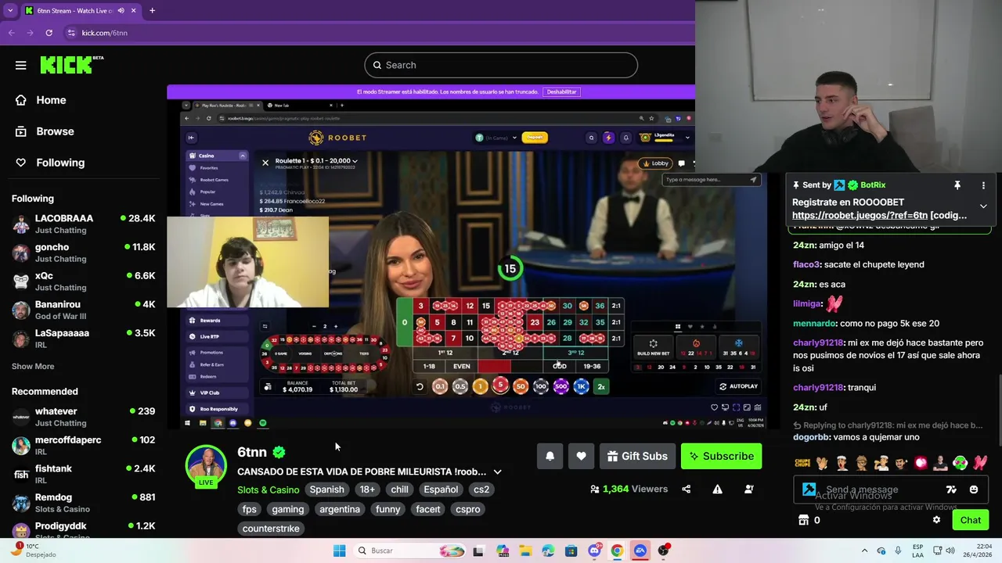This screenshot has height=563, width=1002.
Task: Open the EA app from the taskbar
Action: coord(640,550)
